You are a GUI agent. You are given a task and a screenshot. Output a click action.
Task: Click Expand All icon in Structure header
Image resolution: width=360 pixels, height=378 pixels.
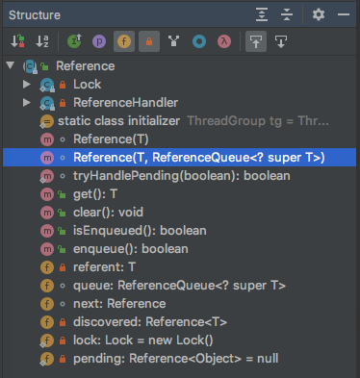click(262, 14)
